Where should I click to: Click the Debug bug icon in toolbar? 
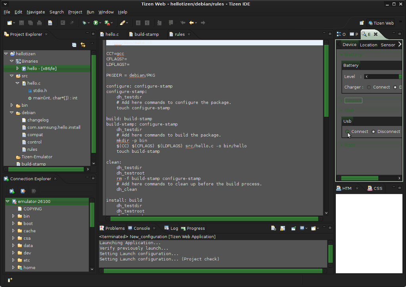(x=84, y=23)
